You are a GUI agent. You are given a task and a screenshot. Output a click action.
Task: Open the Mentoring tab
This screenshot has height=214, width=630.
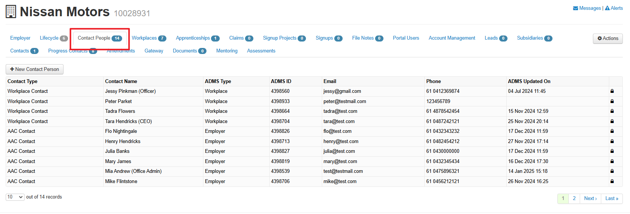tap(227, 51)
